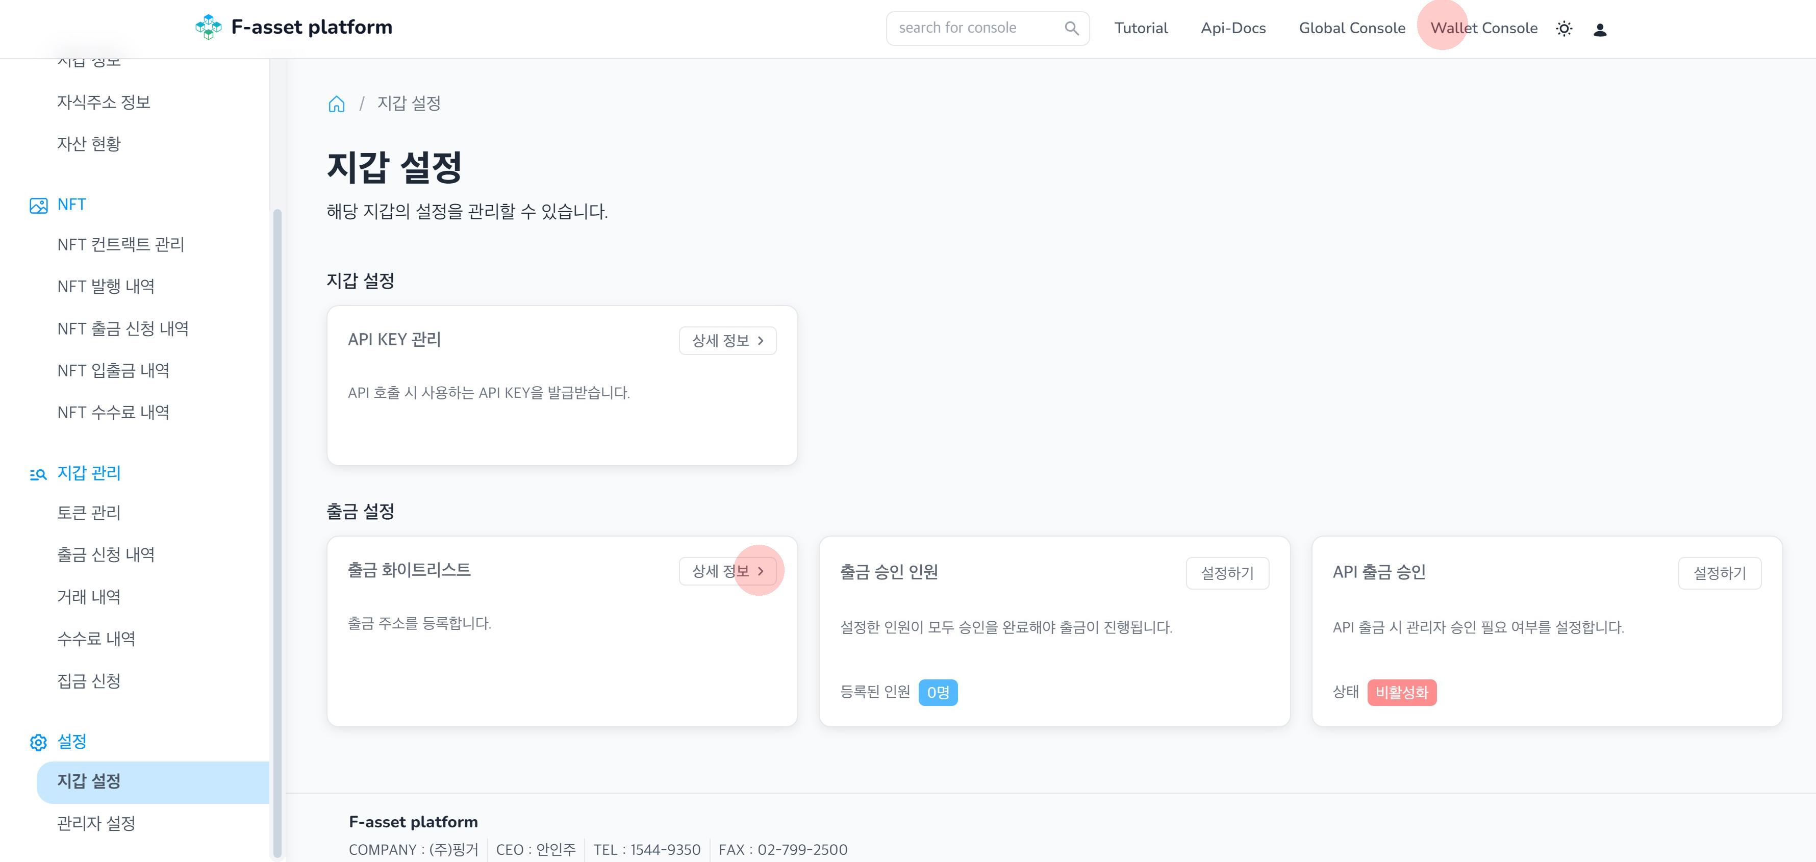Select the 지갑 관리 section header

coord(89,473)
